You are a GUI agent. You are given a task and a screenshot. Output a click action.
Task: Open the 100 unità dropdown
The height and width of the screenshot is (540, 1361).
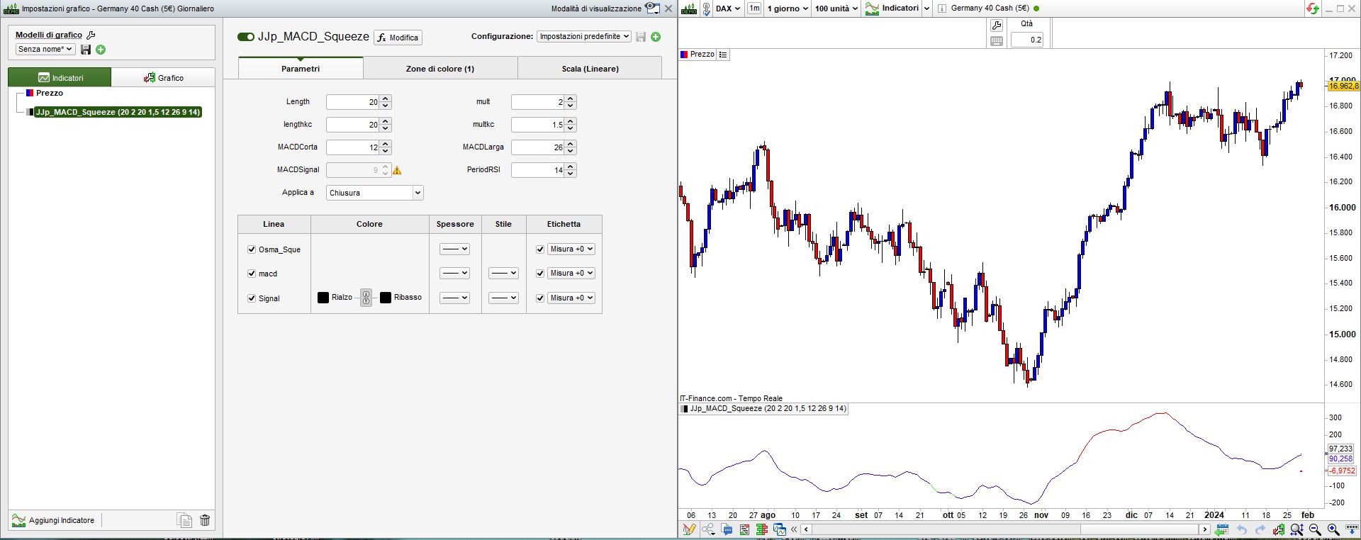[x=836, y=9]
